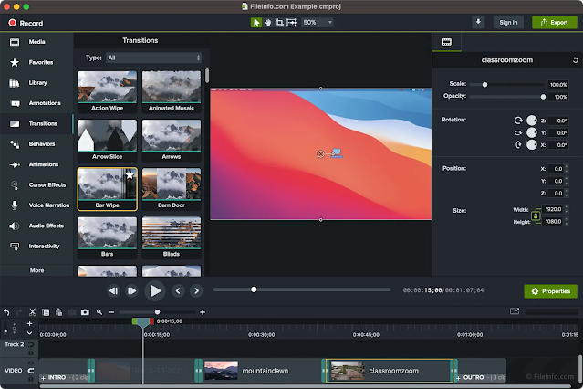Viewport: 583px width, 389px height.
Task: Click the green Properties button
Action: tap(550, 291)
